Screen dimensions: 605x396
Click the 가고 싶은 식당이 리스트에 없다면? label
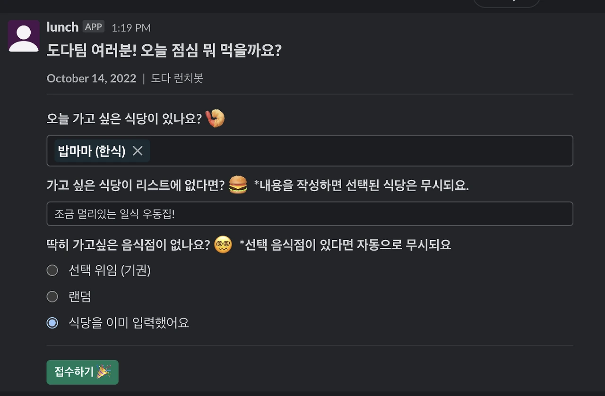tap(136, 185)
